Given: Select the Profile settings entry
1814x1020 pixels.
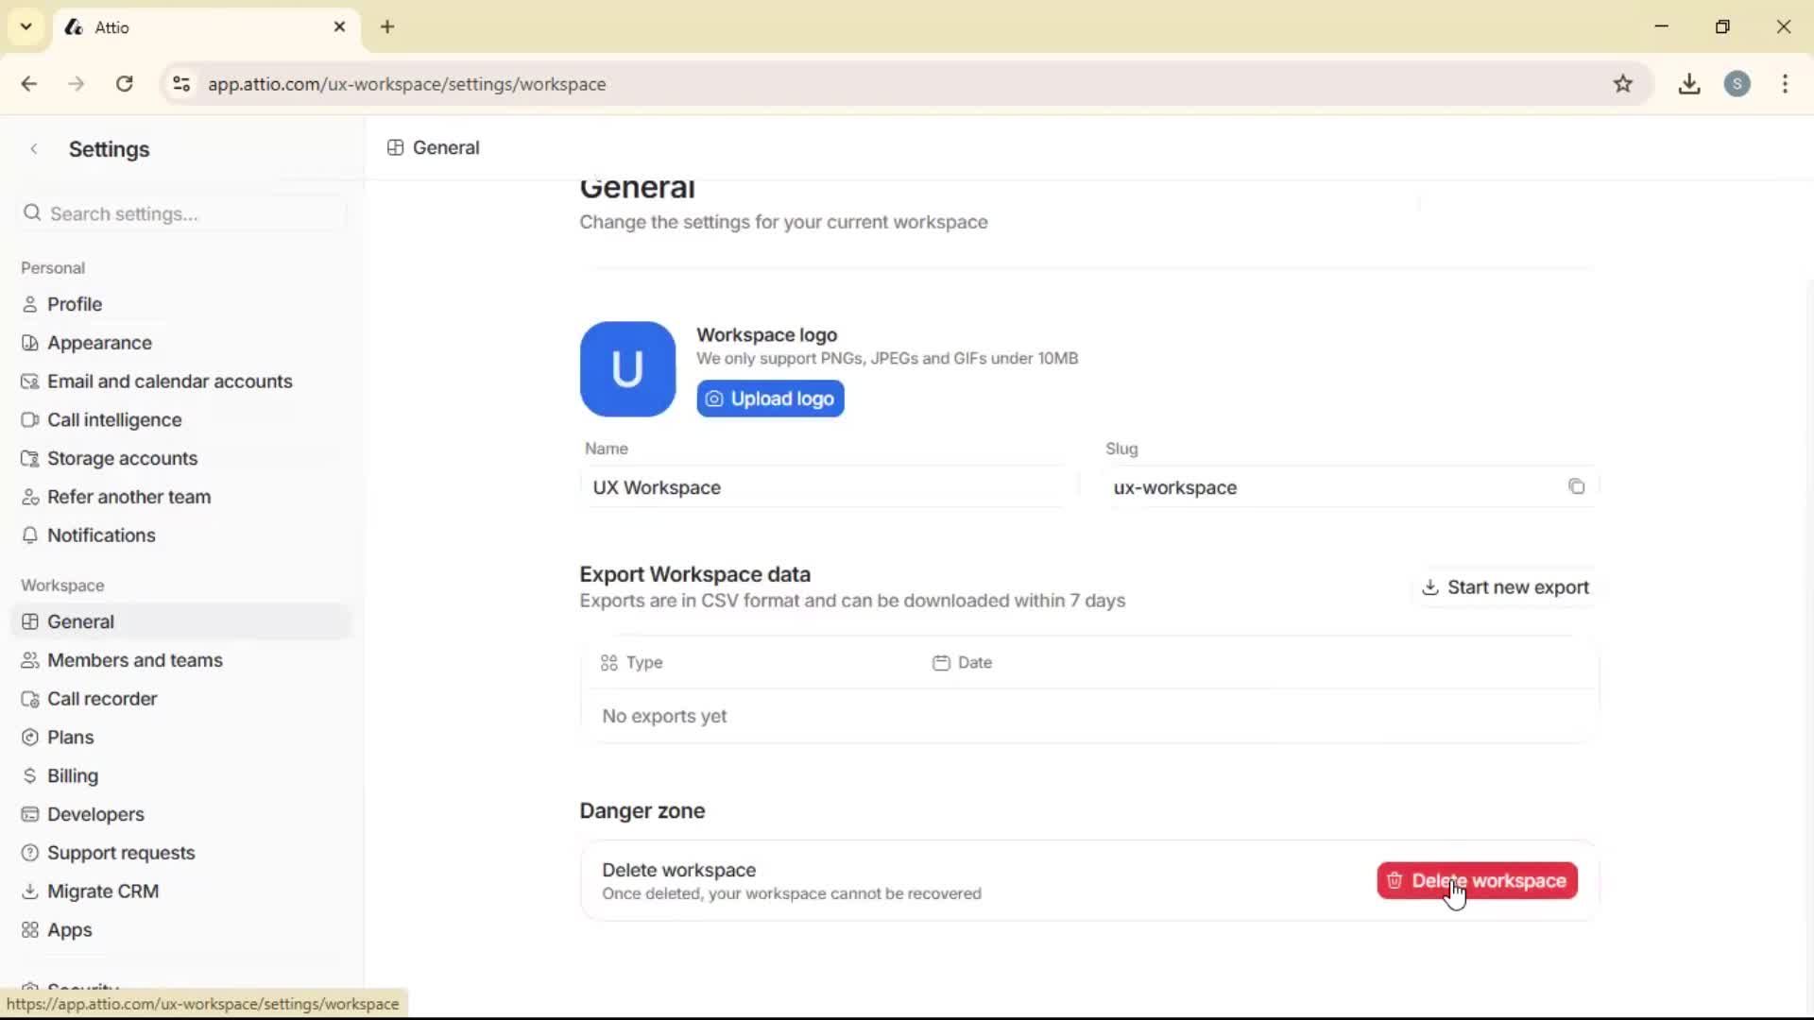Looking at the screenshot, I should (x=75, y=303).
